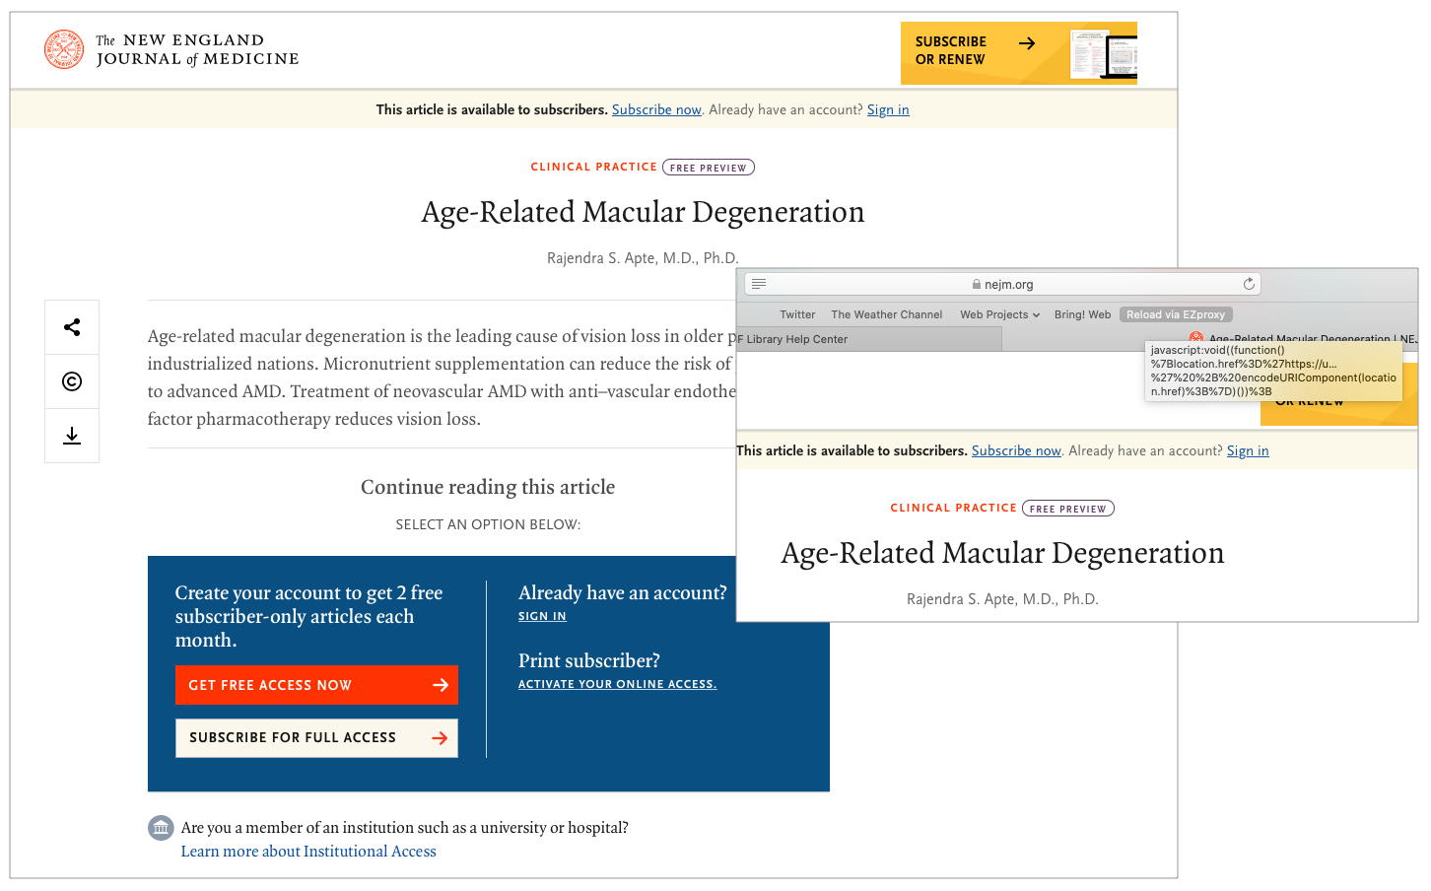This screenshot has width=1431, height=891.
Task: Click article title in inset window
Action: pyautogui.click(x=1002, y=553)
